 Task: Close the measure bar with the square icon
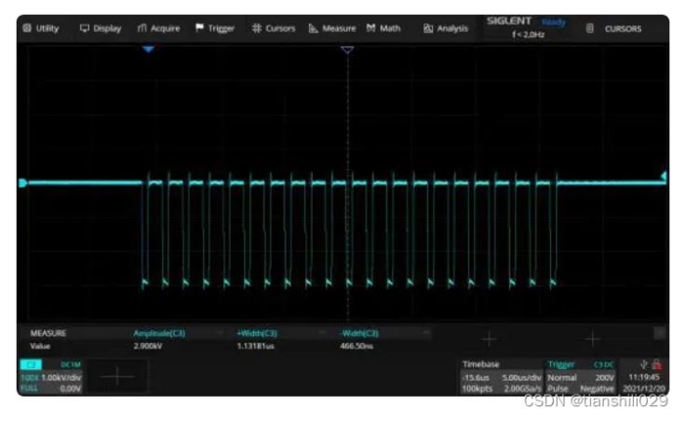coord(659,334)
